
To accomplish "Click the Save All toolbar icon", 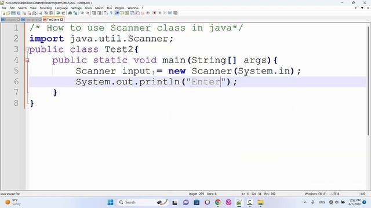I will (x=19, y=13).
